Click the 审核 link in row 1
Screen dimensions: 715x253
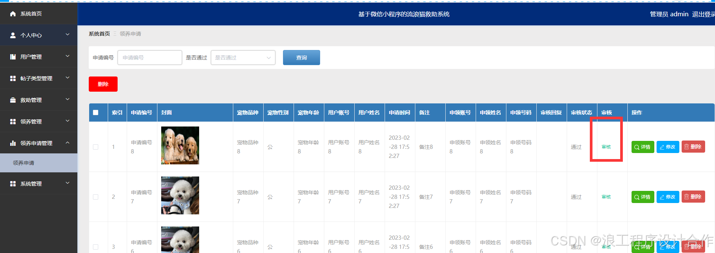point(606,147)
